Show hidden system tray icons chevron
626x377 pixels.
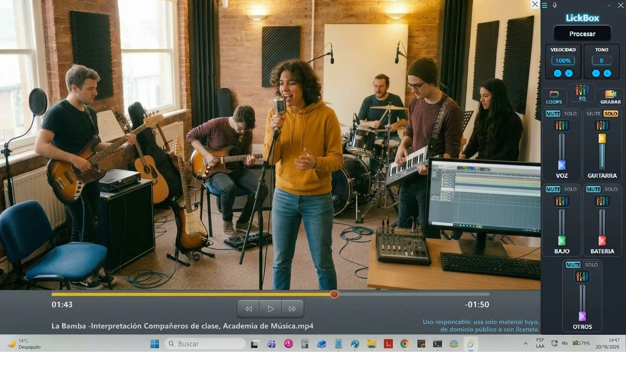(526, 344)
